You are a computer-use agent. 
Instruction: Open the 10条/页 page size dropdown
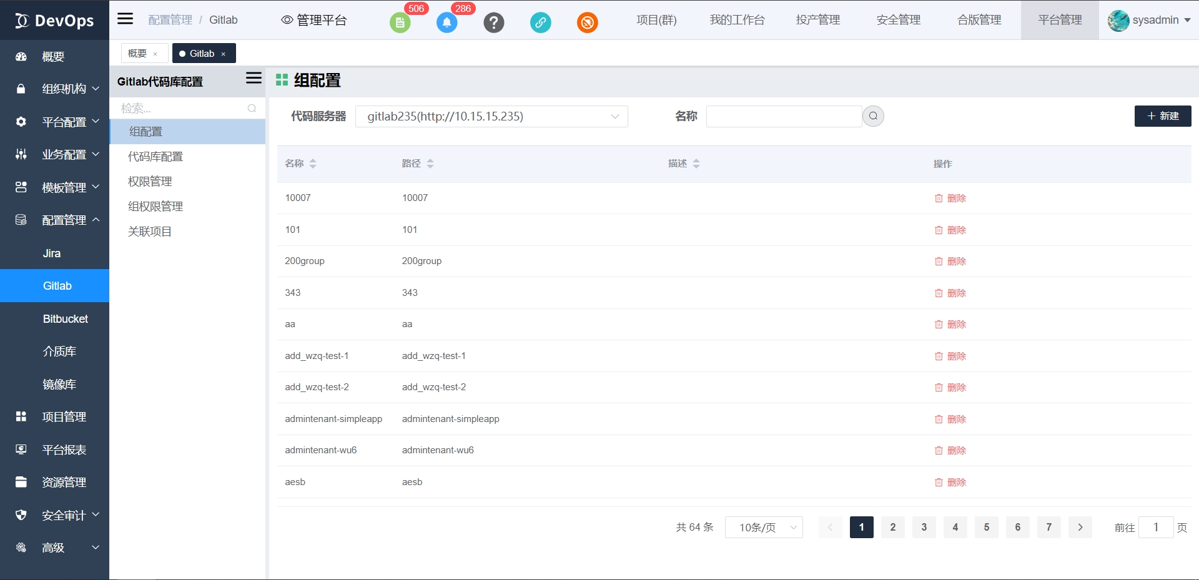pos(764,528)
